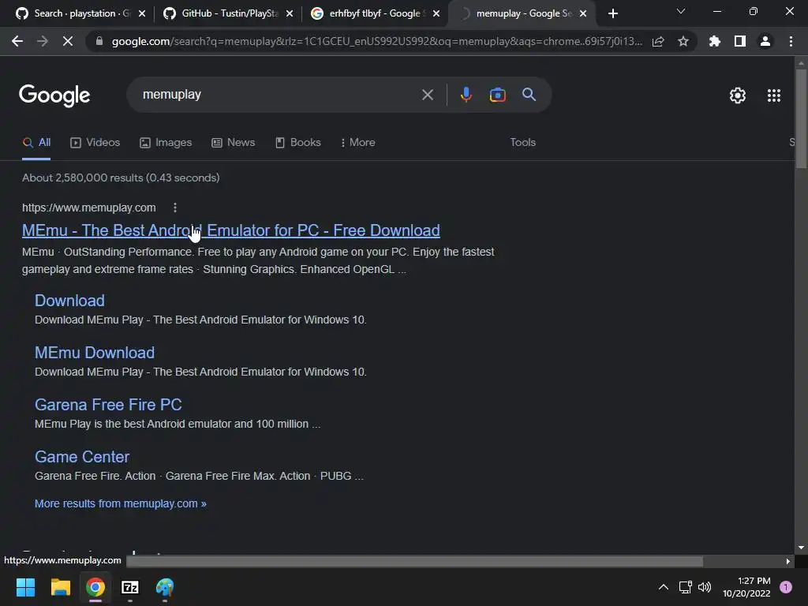Click the horizontal scrollbar thumb

point(415,561)
